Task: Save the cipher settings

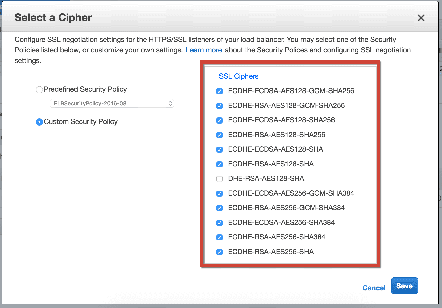Action: (405, 286)
